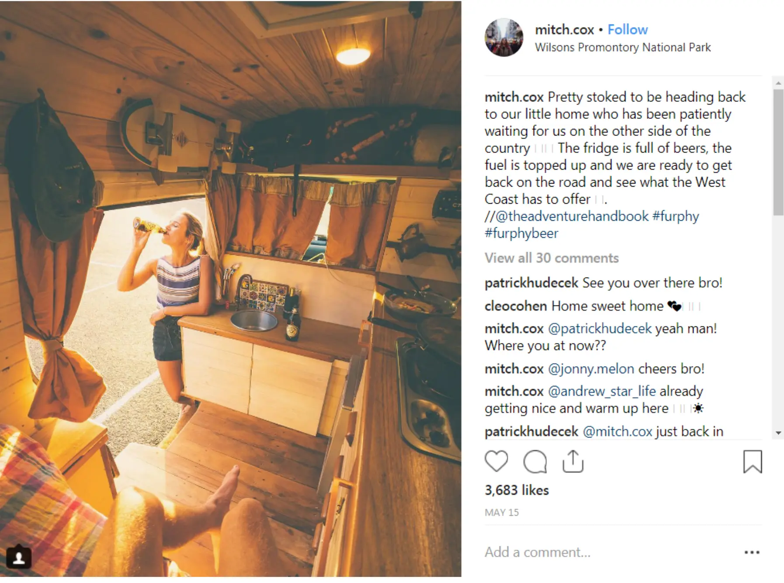The height and width of the screenshot is (583, 784).
Task: Open the @andrew_star_life mention
Action: coord(602,391)
